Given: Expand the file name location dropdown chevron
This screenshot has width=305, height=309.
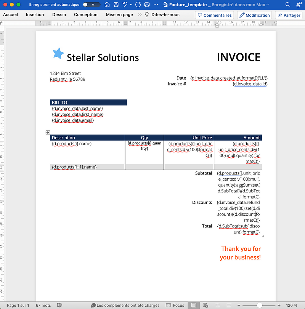Looking at the screenshot, I should pos(268,5).
